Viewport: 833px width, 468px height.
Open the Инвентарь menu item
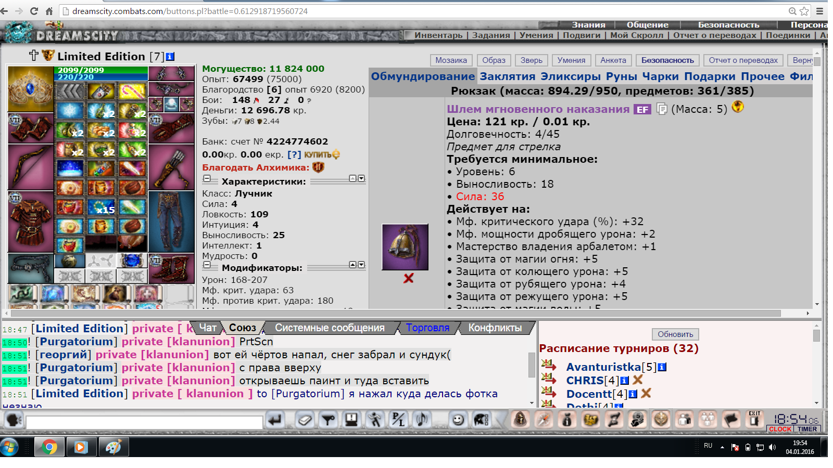click(438, 35)
